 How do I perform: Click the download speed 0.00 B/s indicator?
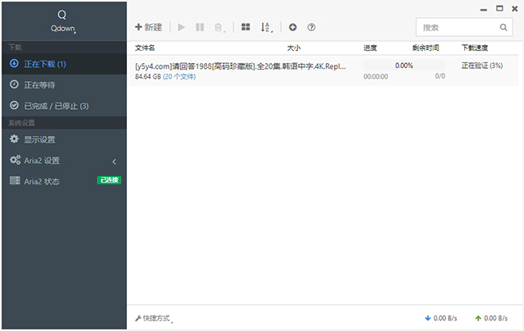tap(440, 318)
